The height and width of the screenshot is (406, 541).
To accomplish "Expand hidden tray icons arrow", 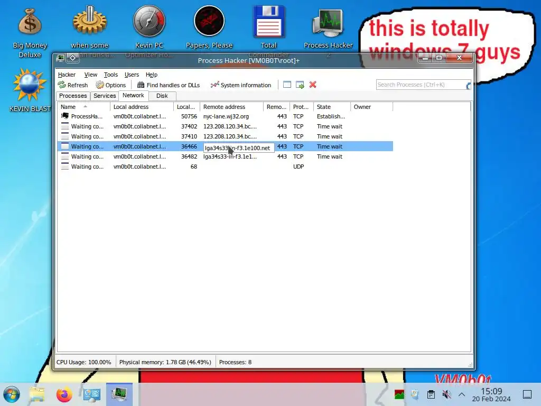I will 462,394.
